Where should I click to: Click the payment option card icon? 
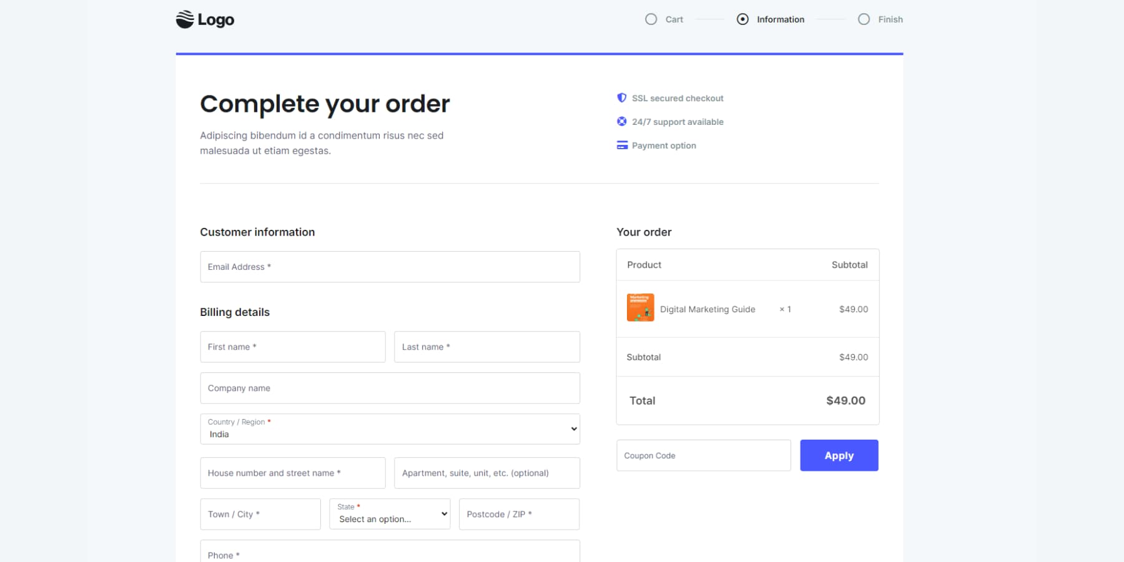pyautogui.click(x=622, y=145)
